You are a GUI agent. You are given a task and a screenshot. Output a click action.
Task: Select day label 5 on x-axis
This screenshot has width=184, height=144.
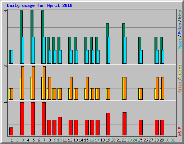[x=33, y=140]
